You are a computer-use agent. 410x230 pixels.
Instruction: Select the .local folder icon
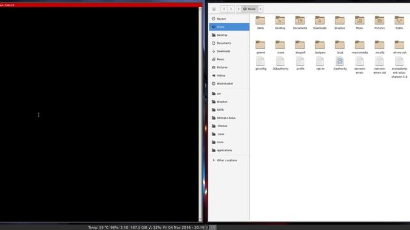[340, 45]
